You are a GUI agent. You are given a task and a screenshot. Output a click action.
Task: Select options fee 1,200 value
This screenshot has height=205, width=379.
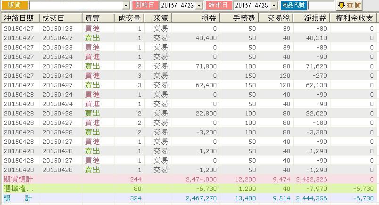[247, 189]
